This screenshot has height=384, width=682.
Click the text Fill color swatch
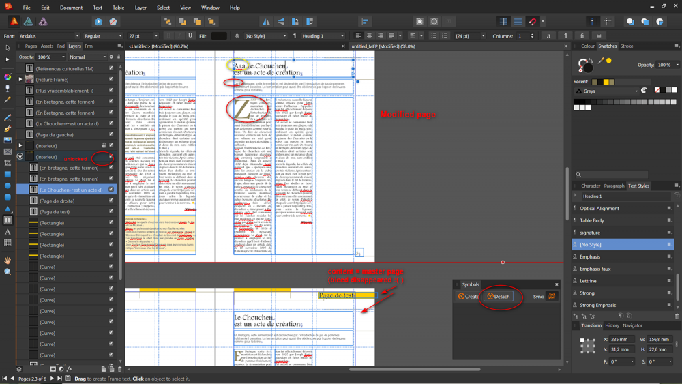(x=219, y=36)
